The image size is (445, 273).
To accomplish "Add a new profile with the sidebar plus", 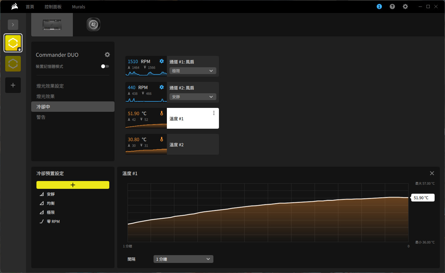I will [13, 85].
